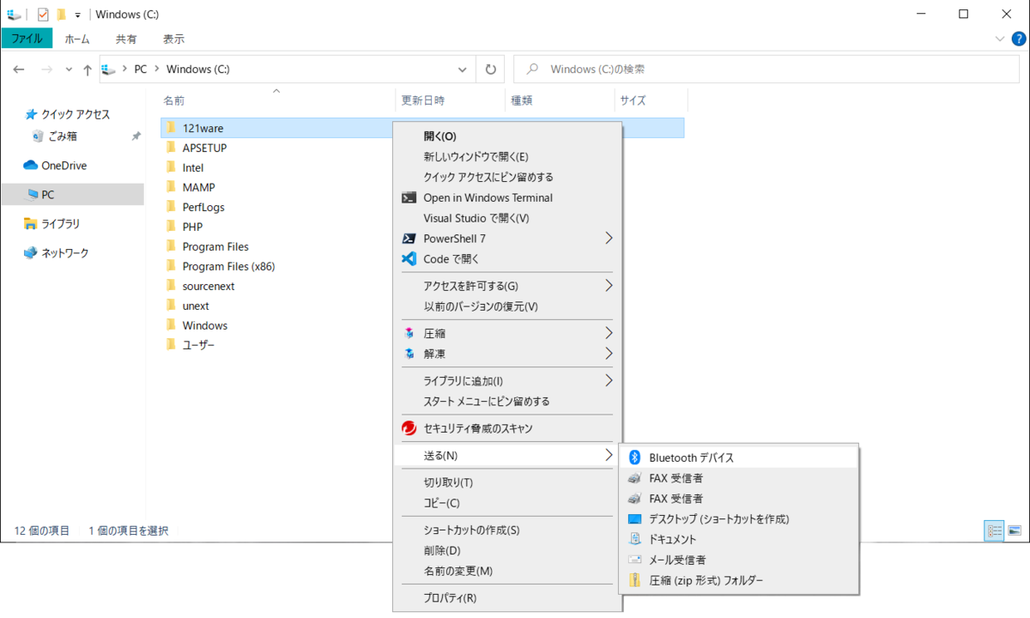1030x618 pixels.
Task: Click the OneDrive cloud icon in sidebar
Action: [31, 166]
